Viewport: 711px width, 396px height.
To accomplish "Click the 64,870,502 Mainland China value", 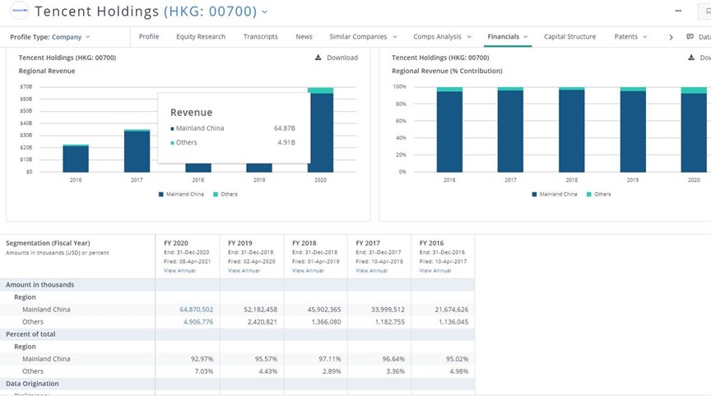I will coord(196,310).
